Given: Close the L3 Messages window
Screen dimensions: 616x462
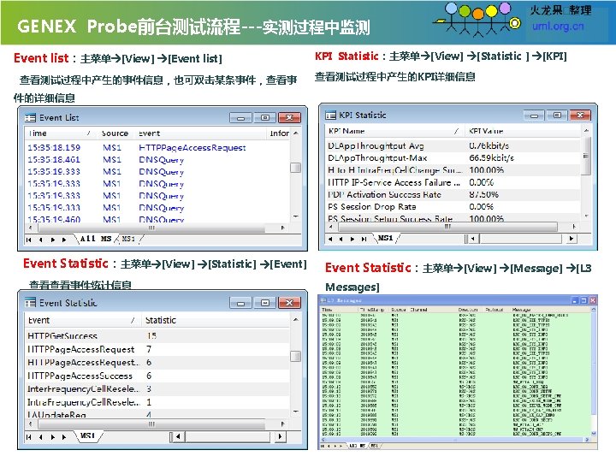Looking at the screenshot, I should click(x=593, y=300).
